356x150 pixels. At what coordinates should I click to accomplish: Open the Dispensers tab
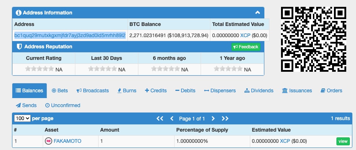[x=220, y=91]
